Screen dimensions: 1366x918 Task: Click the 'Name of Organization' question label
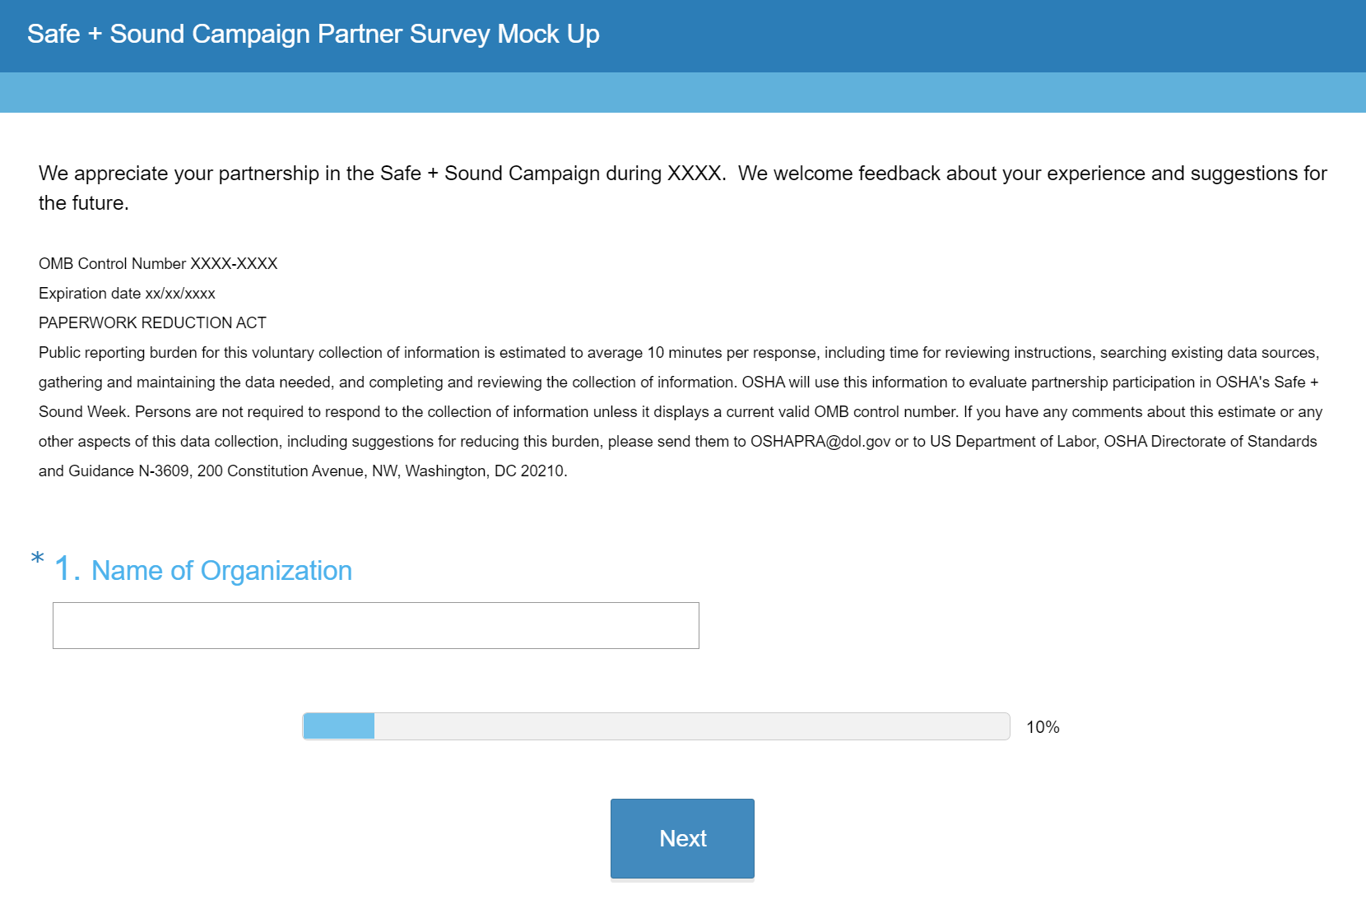coord(221,571)
